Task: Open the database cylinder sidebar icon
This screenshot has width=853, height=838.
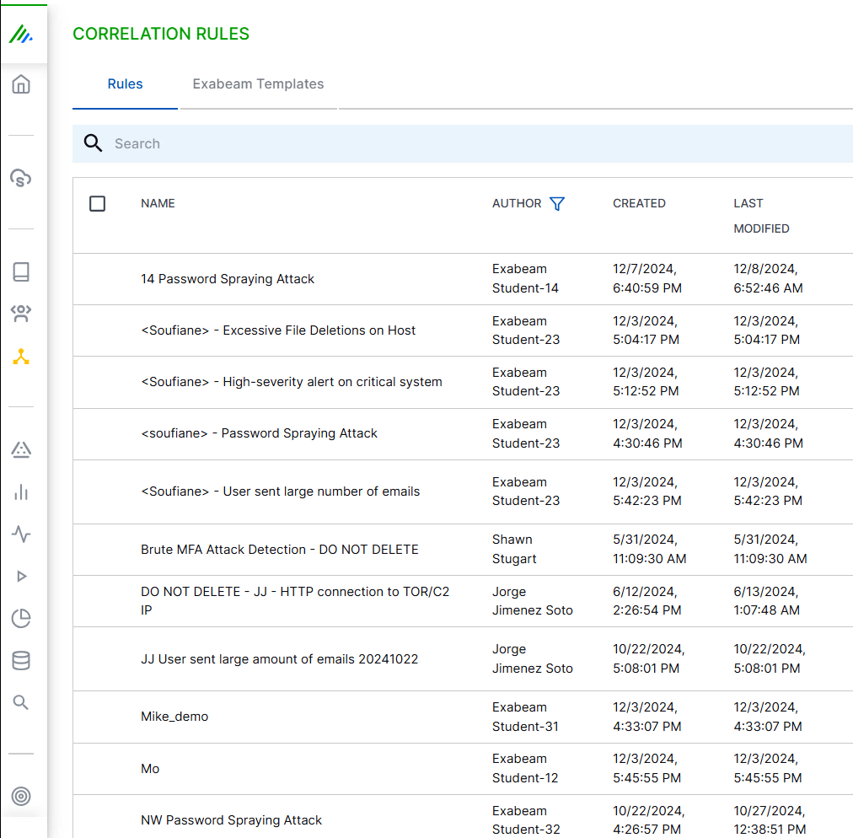Action: (21, 660)
